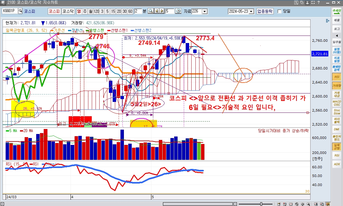Open 설정(이평) moving average settings
This screenshot has width=343, height=206.
coord(337,51)
